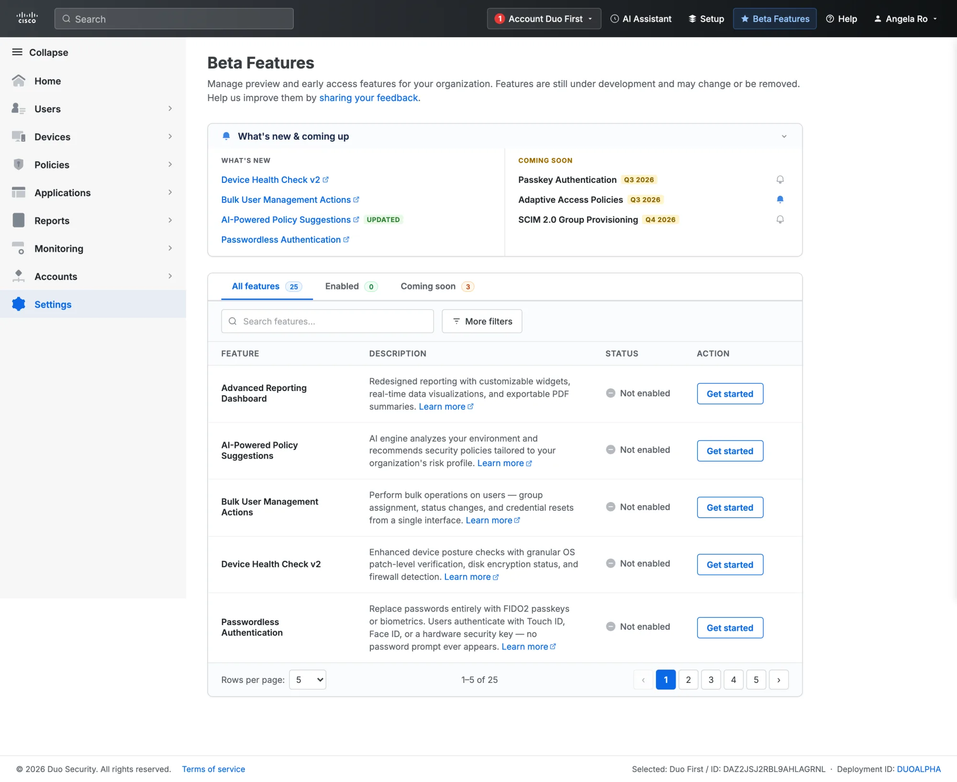Expand the Devices sidebar section
Image resolution: width=957 pixels, height=782 pixels.
pos(170,136)
